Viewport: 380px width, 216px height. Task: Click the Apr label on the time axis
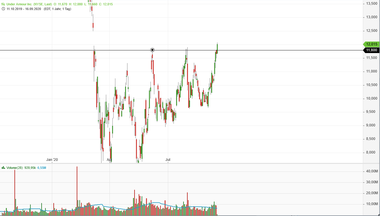[x=109, y=160]
